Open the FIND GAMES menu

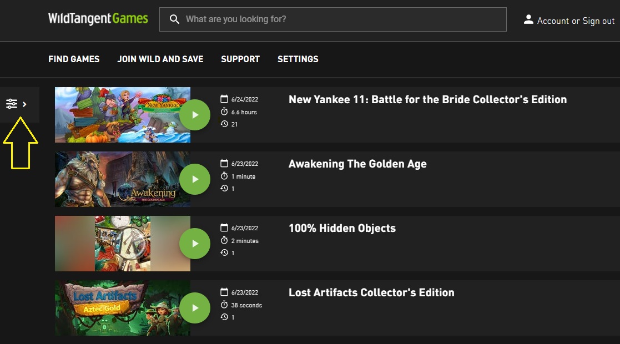[x=74, y=59]
